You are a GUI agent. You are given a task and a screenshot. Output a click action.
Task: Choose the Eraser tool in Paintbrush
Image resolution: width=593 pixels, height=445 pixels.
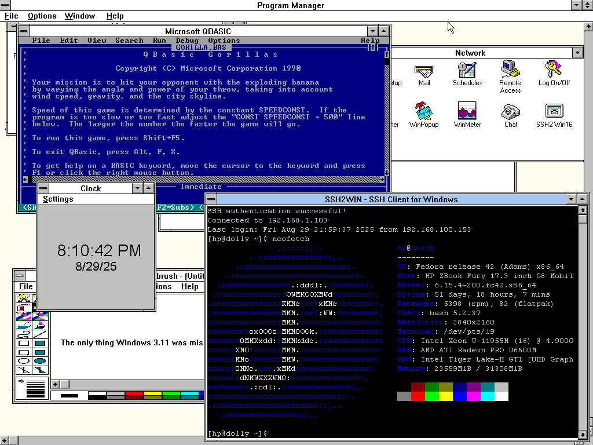(x=40, y=316)
